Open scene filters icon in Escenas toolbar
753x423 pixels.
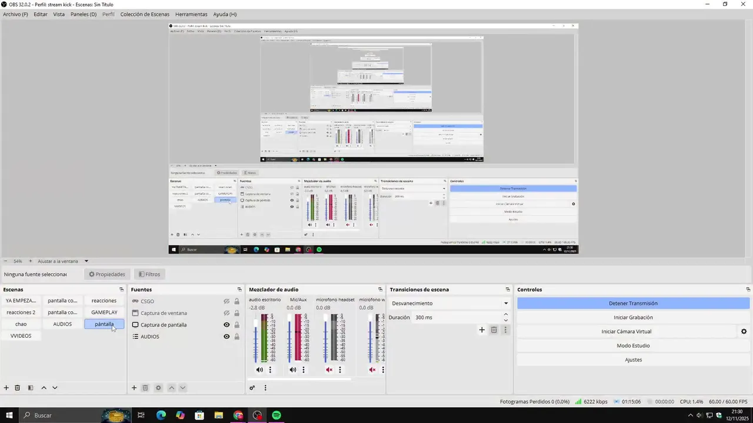pyautogui.click(x=31, y=388)
